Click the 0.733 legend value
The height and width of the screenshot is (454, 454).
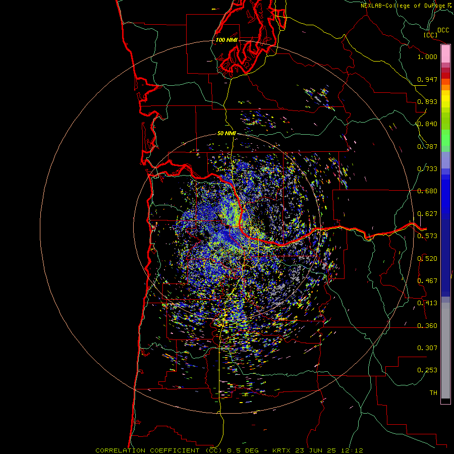(x=427, y=169)
